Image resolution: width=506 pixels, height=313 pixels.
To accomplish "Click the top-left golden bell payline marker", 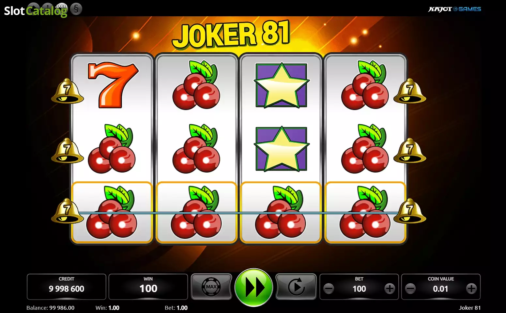I will (67, 91).
